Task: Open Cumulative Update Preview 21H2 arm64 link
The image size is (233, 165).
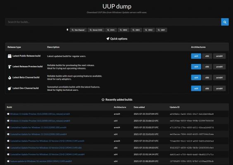Action: (47, 141)
